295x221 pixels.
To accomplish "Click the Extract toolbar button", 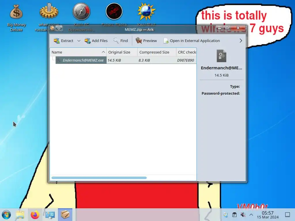I will [x=63, y=41].
